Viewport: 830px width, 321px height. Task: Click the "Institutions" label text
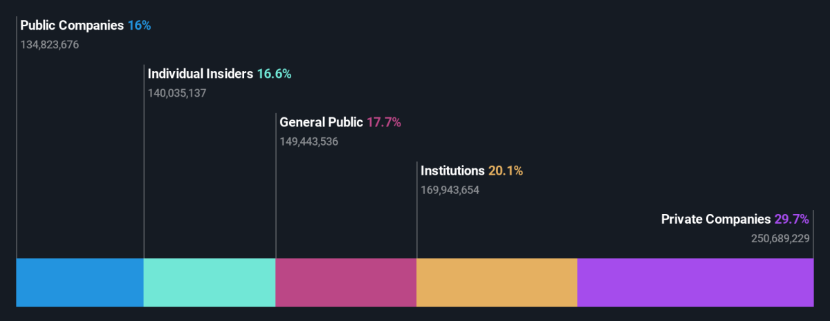tap(452, 171)
